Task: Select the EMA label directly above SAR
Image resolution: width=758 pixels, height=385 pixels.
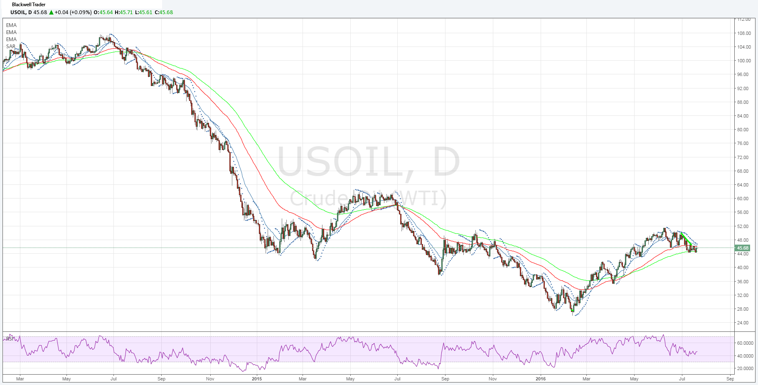Action: [11, 39]
